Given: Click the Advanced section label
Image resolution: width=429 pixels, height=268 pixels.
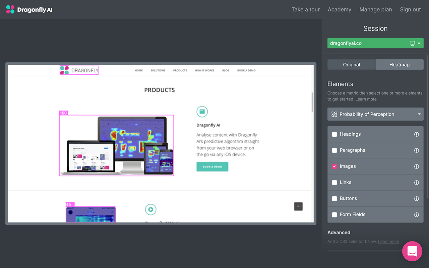Looking at the screenshot, I should click(339, 232).
